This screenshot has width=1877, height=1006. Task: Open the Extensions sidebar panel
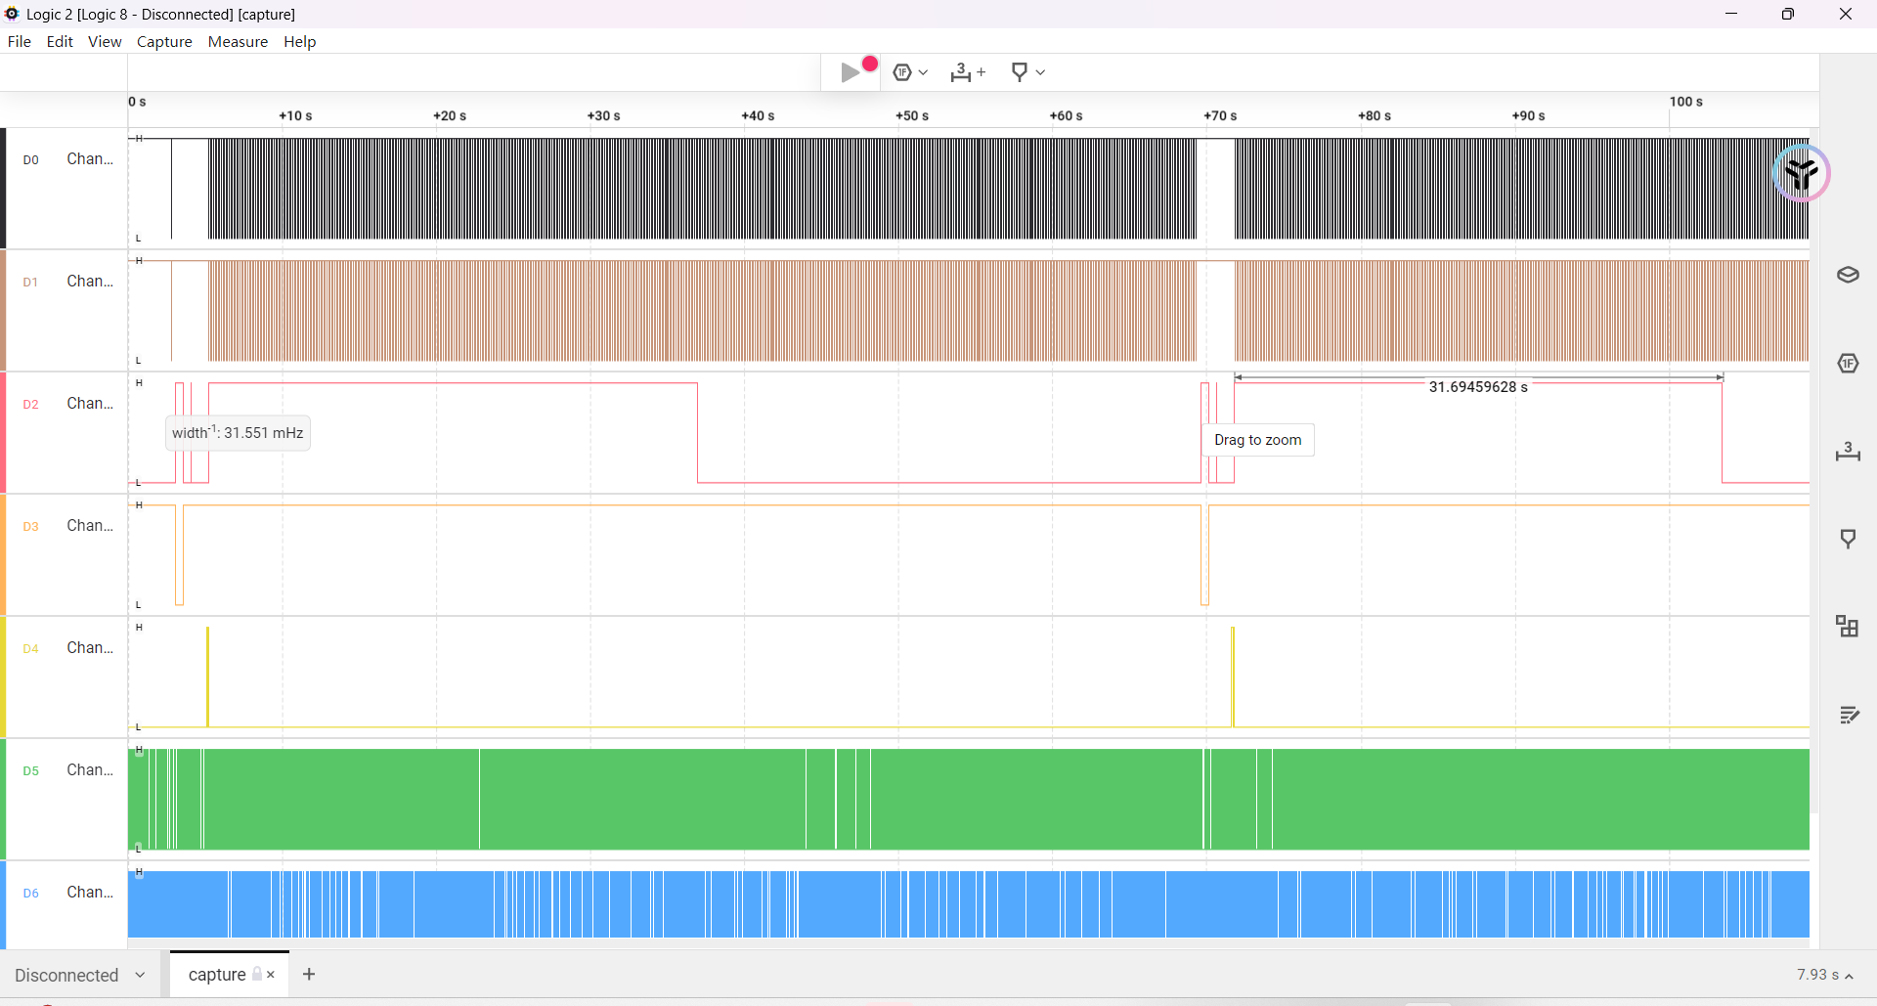click(1847, 627)
